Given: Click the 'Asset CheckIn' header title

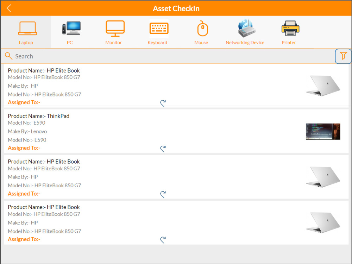Looking at the screenshot, I should pos(176,8).
